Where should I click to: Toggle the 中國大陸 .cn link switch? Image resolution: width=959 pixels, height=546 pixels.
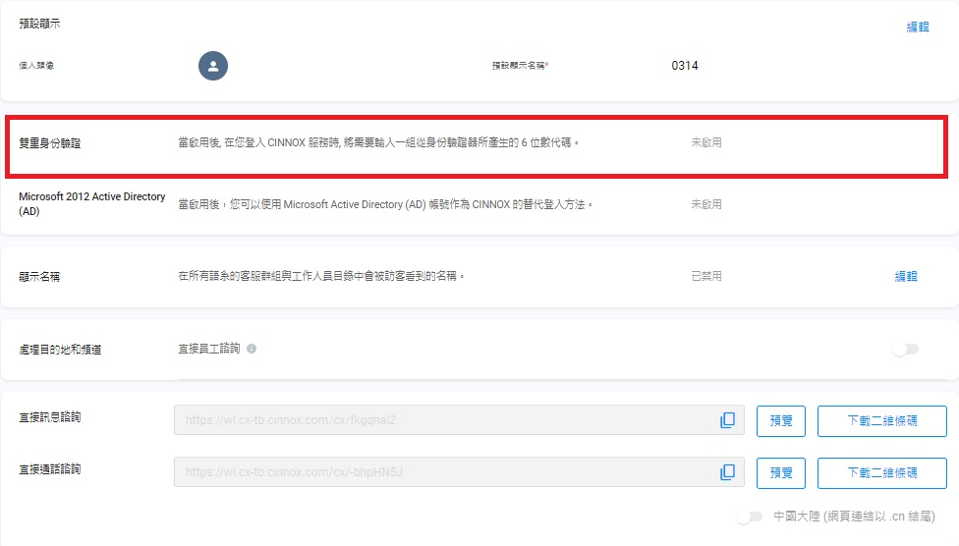tap(749, 517)
